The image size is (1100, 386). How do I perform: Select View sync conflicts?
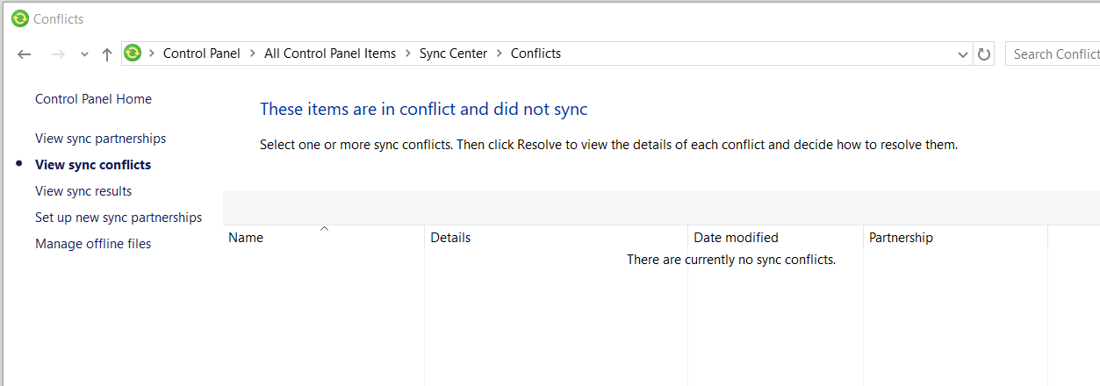tap(93, 165)
